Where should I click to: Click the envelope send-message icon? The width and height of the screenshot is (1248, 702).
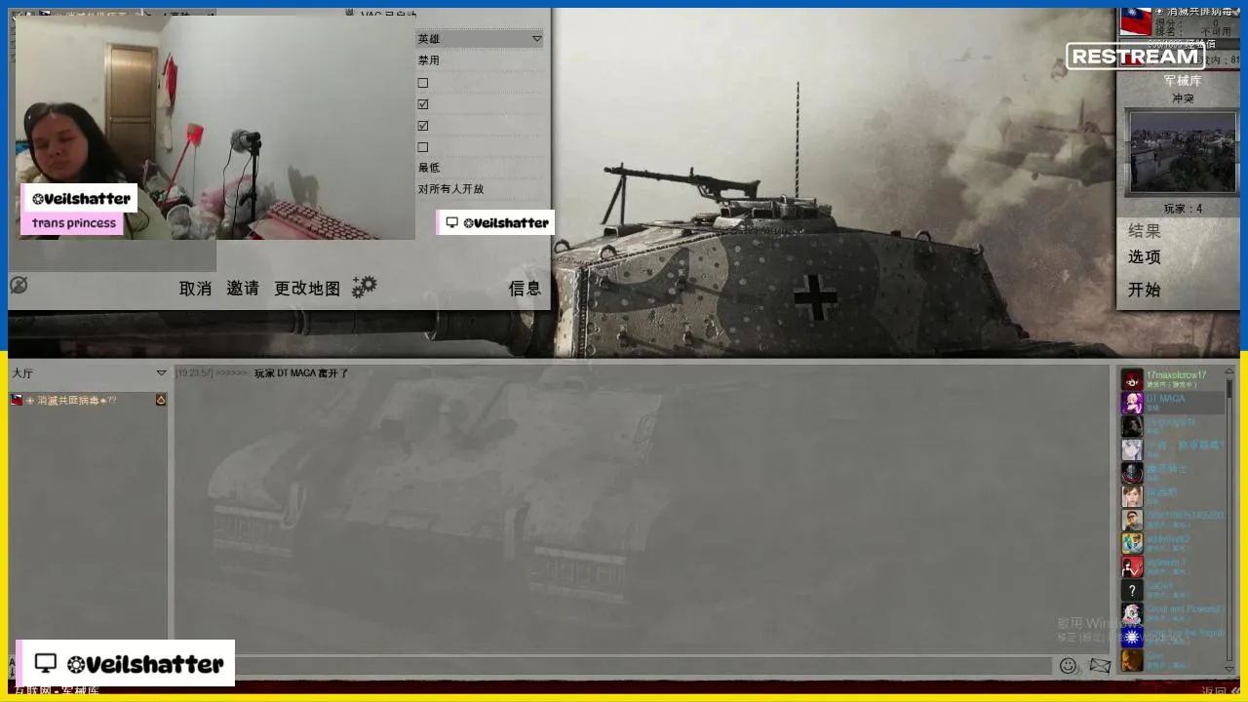pos(1100,666)
